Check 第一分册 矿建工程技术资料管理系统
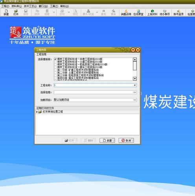Viewport: 195px width, 196px height. click(55, 70)
